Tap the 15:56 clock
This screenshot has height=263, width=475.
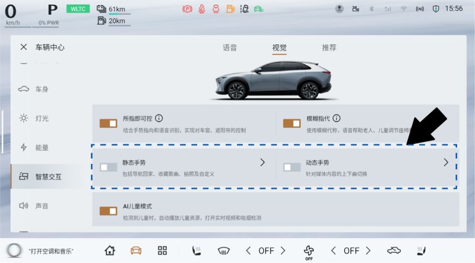[x=454, y=8]
